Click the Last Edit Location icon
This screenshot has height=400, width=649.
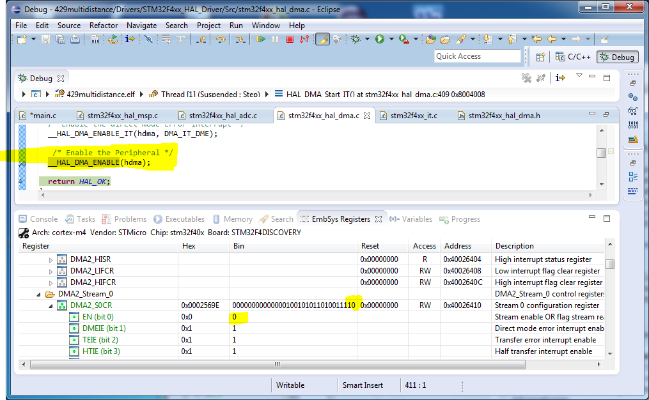[537, 39]
